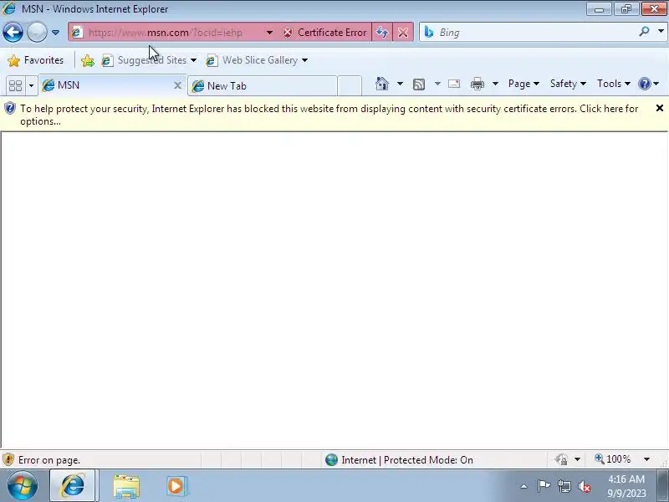Expand the Suggested Sites dropdown arrow
Screen dimensions: 669x502
click(194, 60)
